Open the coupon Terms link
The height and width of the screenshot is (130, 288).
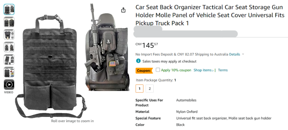[223, 70]
